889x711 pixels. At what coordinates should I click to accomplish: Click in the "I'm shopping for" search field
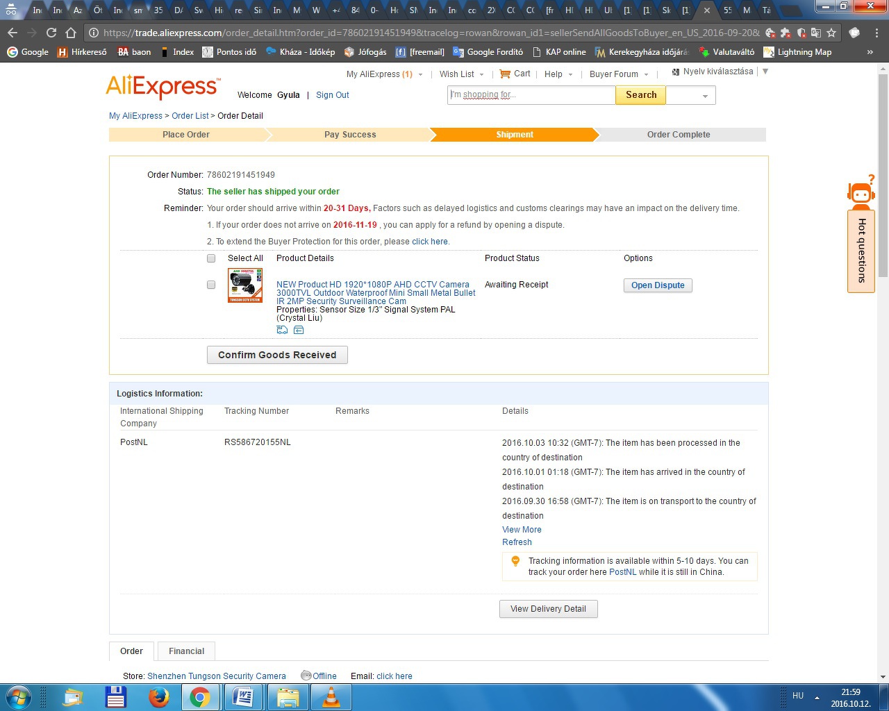531,95
